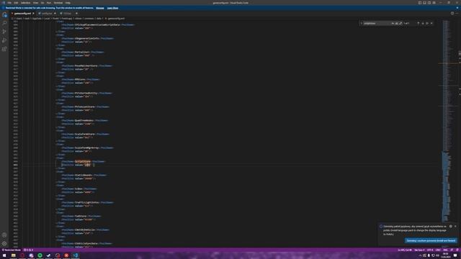461x259 pixels.
Task: Open File Explorer from the taskbar
Action: point(13,255)
